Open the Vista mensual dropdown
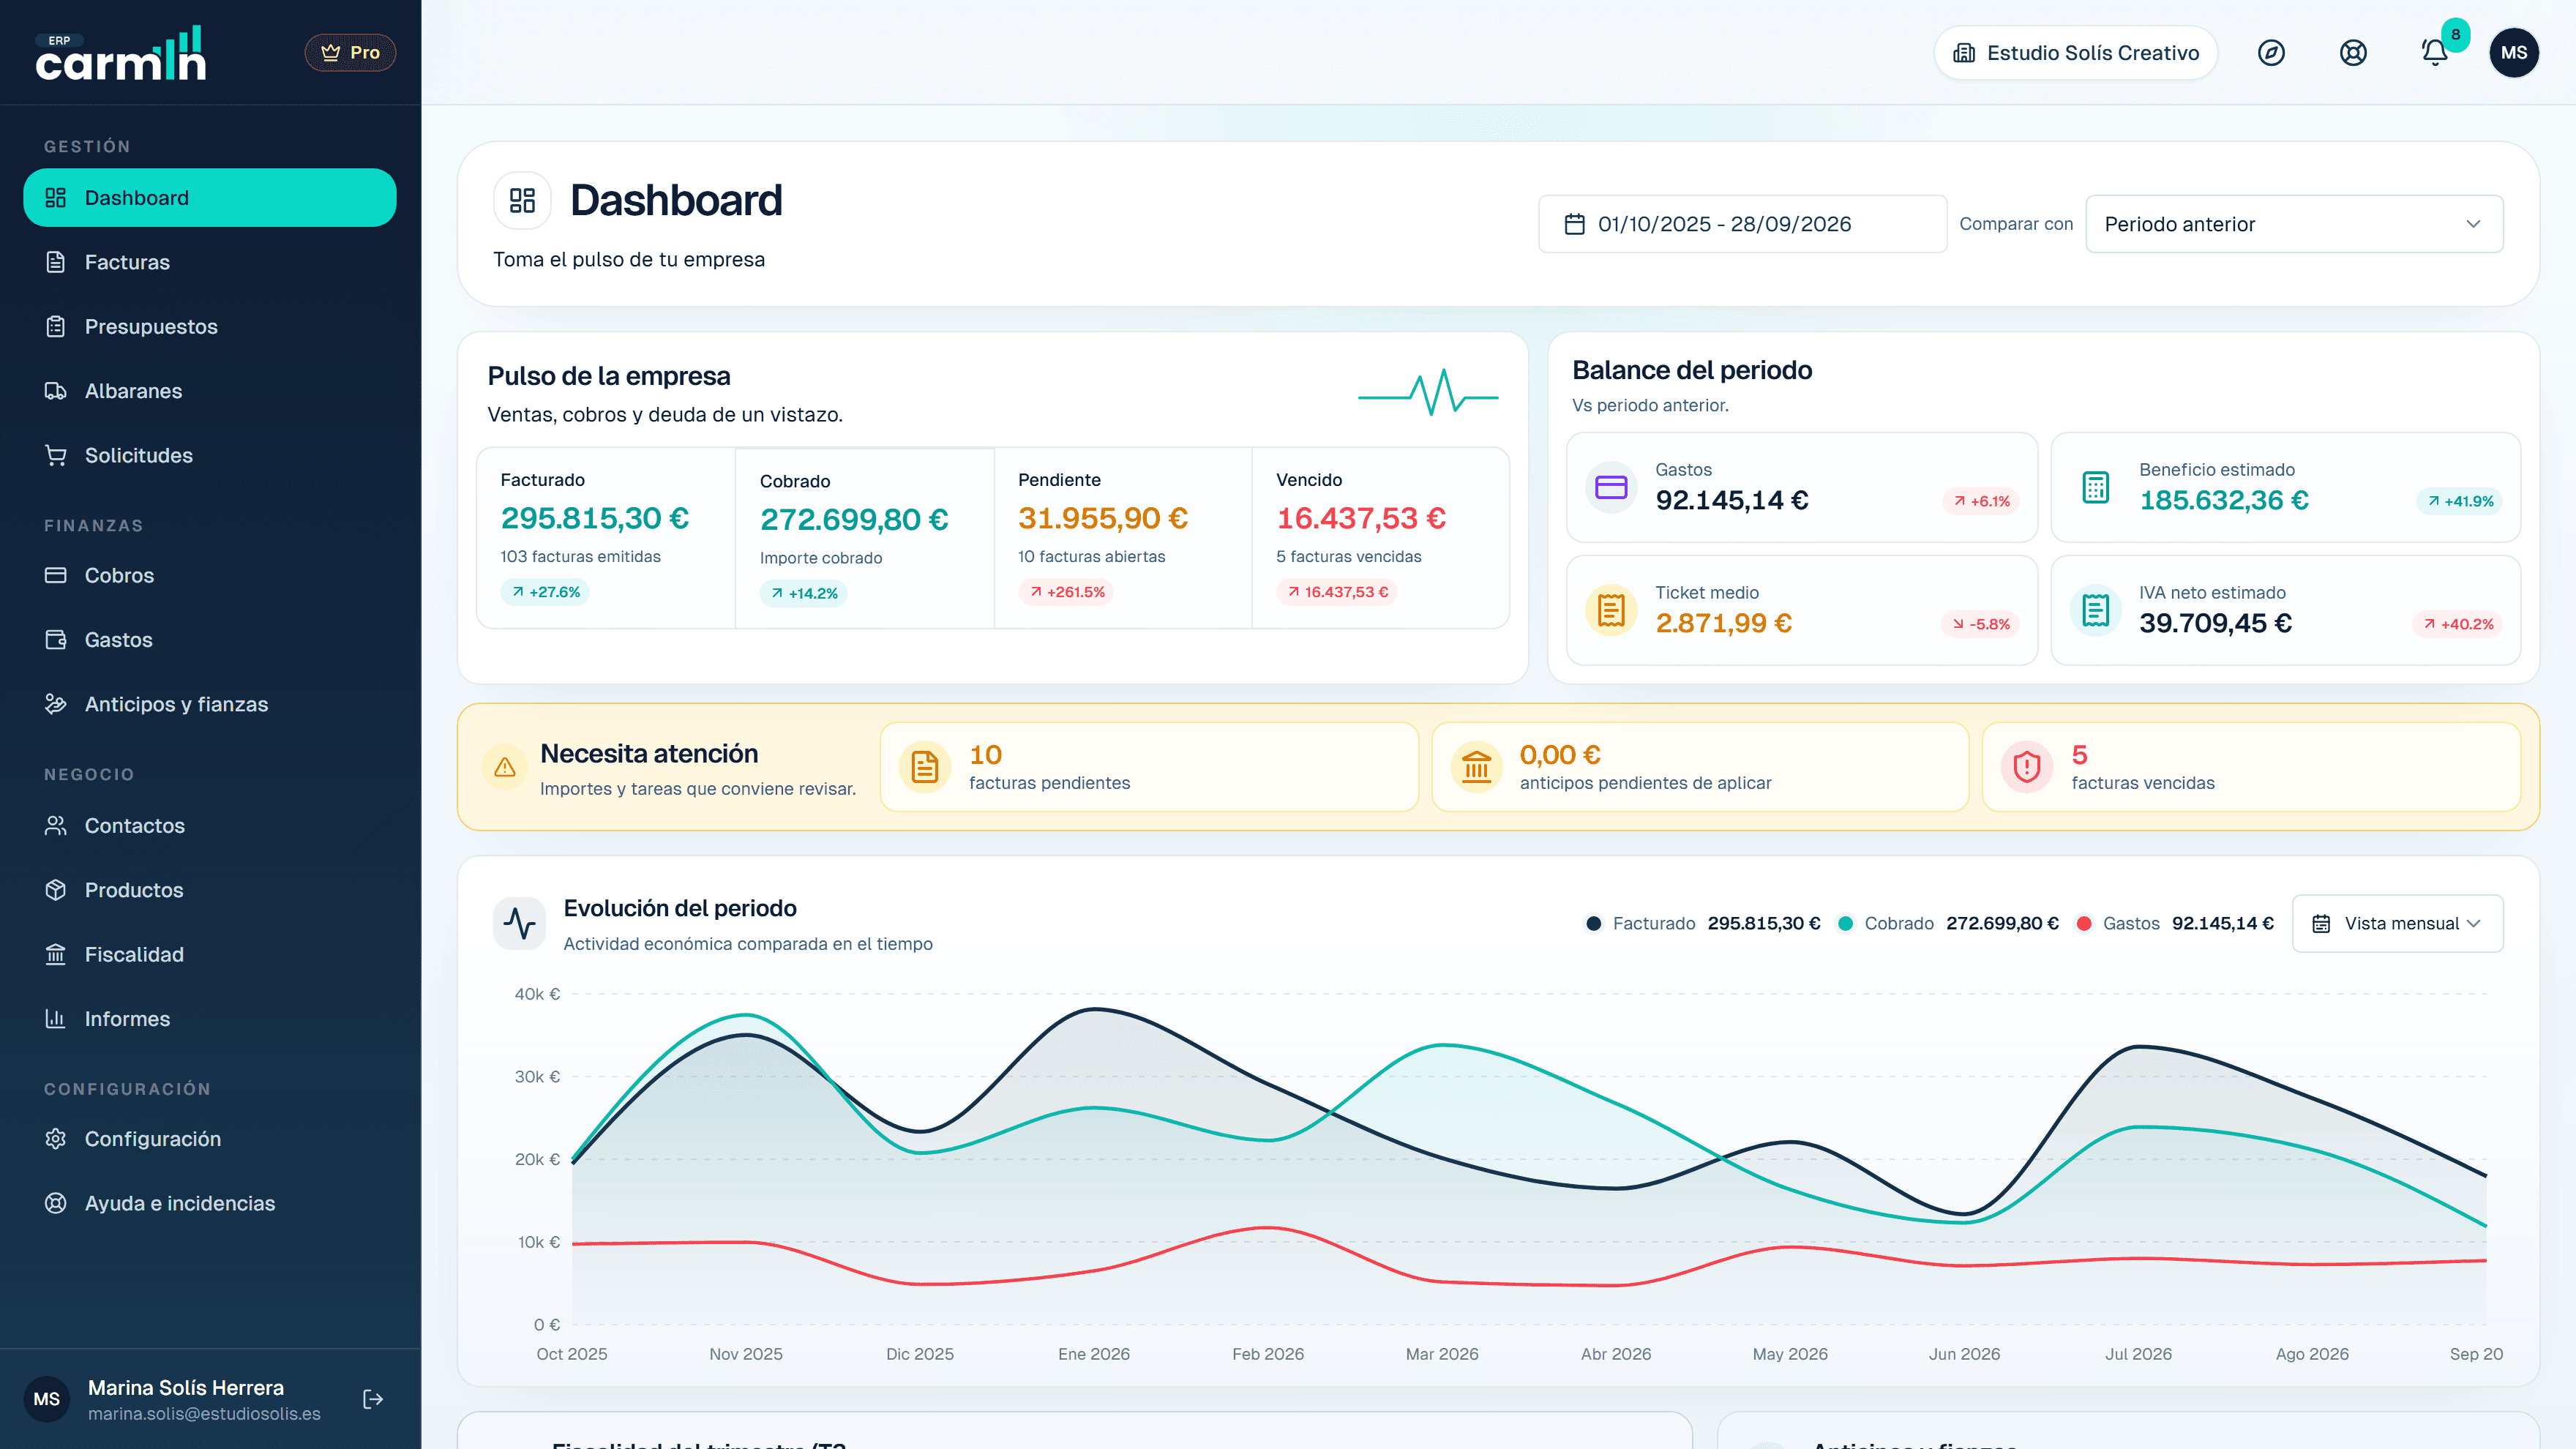This screenshot has width=2576, height=1449. pyautogui.click(x=2397, y=924)
